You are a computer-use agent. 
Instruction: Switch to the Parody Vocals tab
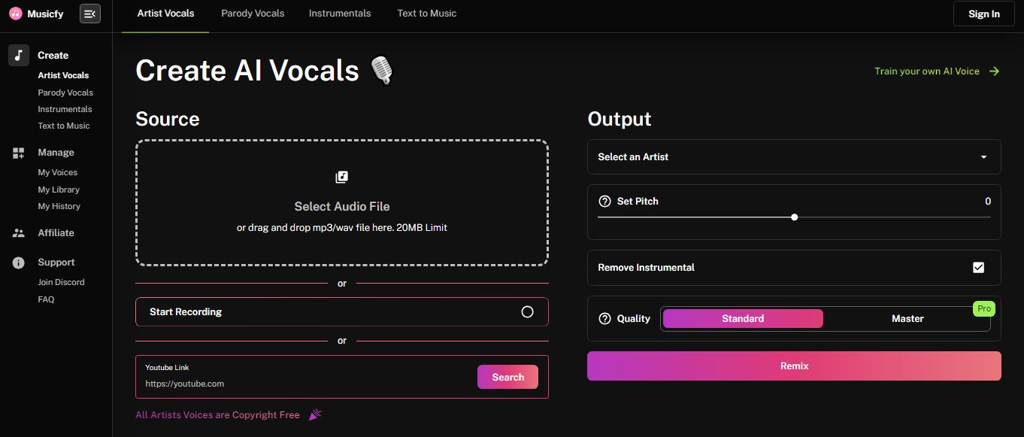coord(253,14)
